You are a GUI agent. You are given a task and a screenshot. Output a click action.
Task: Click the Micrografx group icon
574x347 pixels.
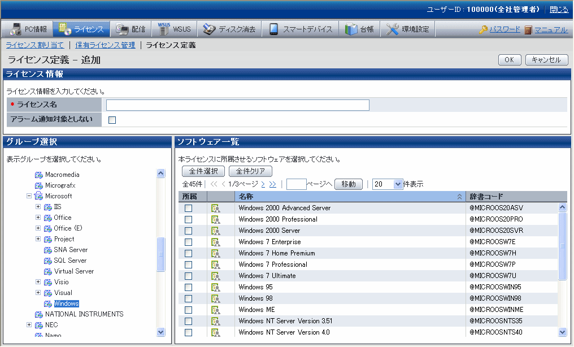(39, 185)
